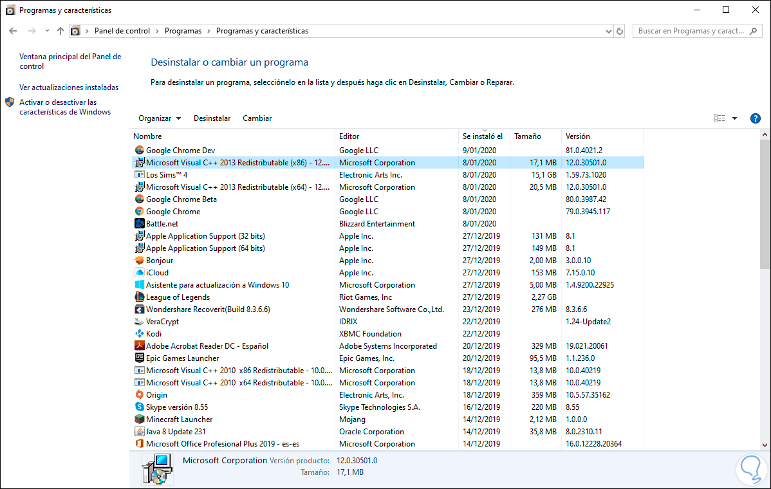Image resolution: width=771 pixels, height=489 pixels.
Task: Click Programas y características breadcrumb
Action: pyautogui.click(x=262, y=31)
